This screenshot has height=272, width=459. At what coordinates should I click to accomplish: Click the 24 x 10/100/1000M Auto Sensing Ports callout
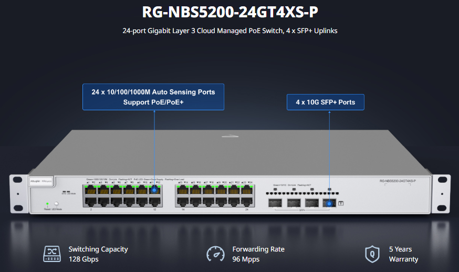[x=153, y=97]
